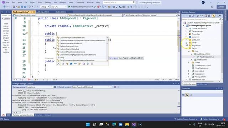The image size is (228, 128).
Task: Select Privacy.cshtml in Solution Explorer
Action: (200, 77)
